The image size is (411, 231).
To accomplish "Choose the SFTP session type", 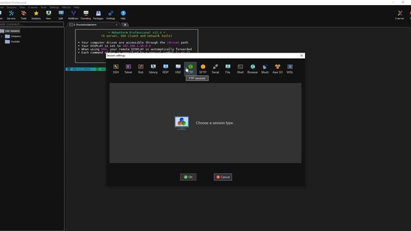I will tap(203, 69).
